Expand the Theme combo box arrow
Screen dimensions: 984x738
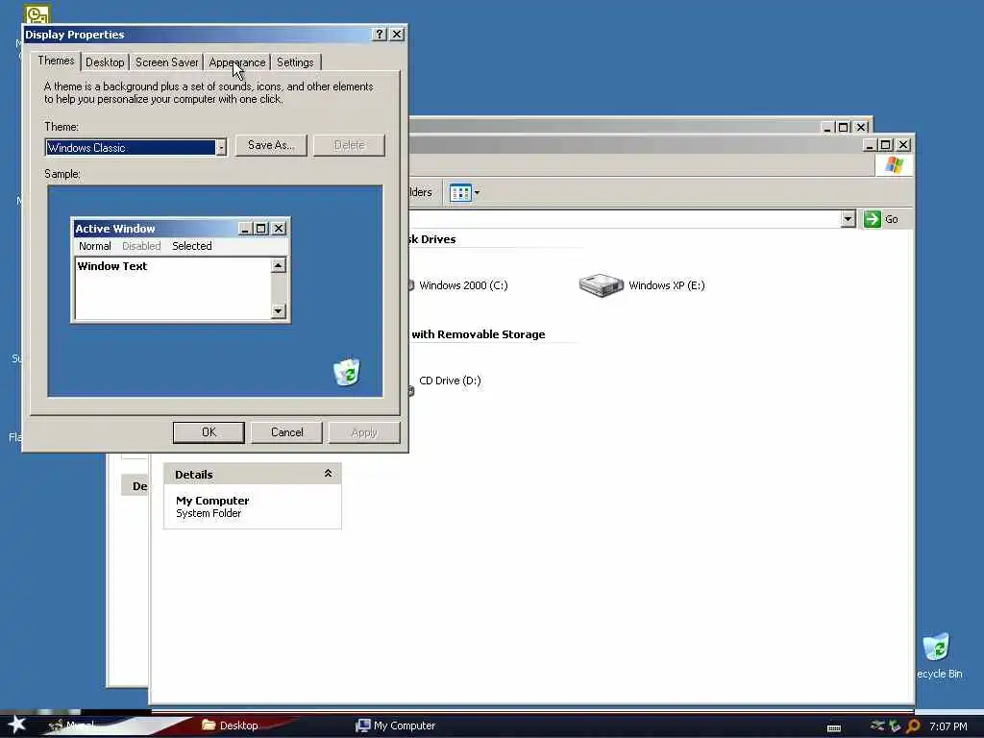[x=221, y=147]
